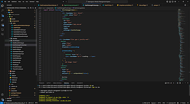Click errors and warnings count in status bar

click(x=31, y=103)
